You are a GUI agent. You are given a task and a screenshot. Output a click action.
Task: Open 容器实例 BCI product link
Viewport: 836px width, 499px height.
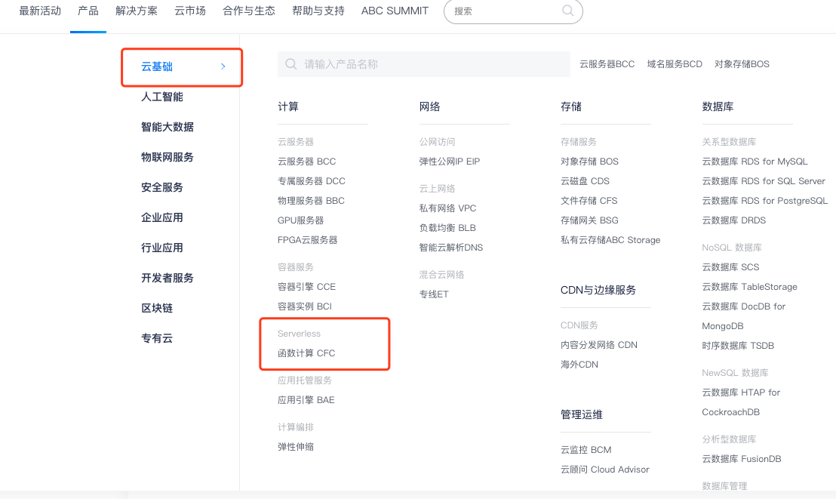(304, 306)
